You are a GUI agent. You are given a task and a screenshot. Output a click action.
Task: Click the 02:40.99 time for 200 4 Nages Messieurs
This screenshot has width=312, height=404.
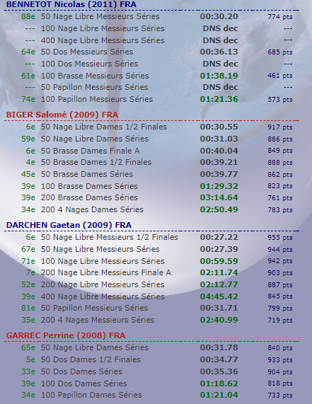point(219,320)
